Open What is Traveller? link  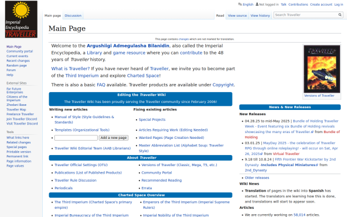[71, 69]
